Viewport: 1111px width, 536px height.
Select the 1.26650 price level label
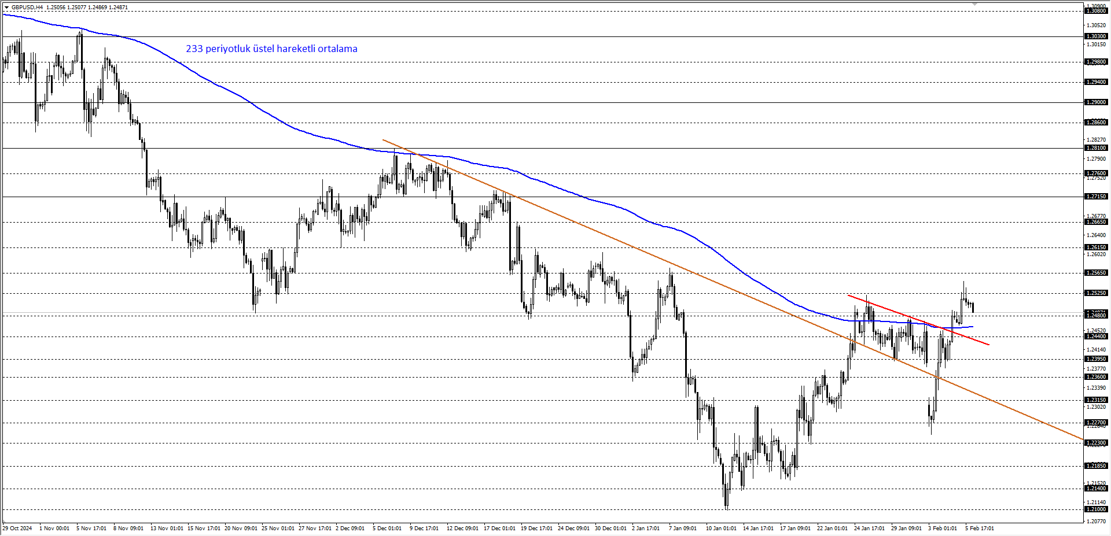[1095, 222]
